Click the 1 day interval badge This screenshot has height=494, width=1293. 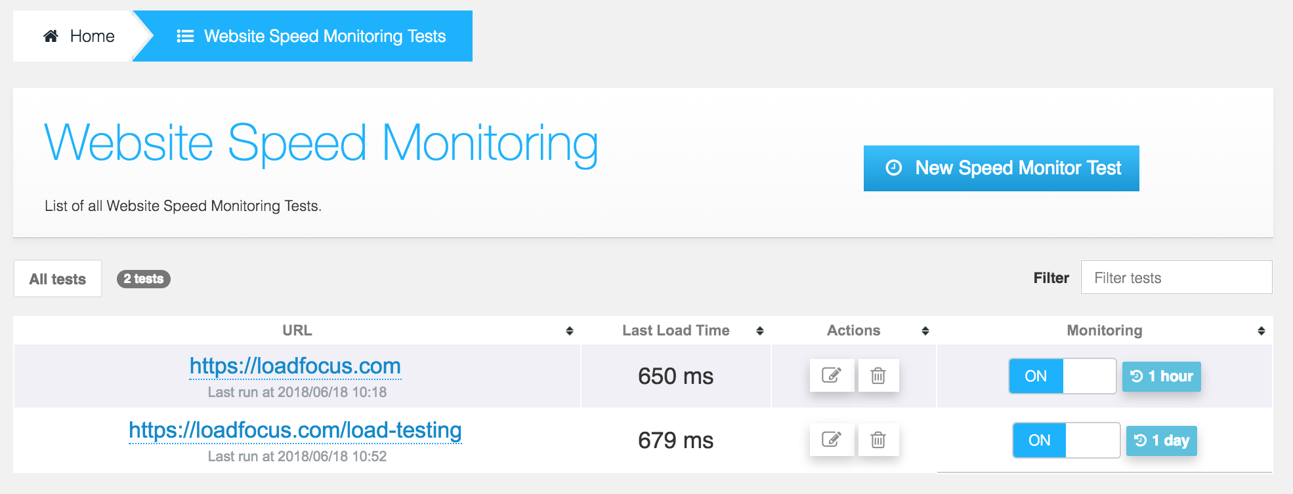(x=1162, y=441)
